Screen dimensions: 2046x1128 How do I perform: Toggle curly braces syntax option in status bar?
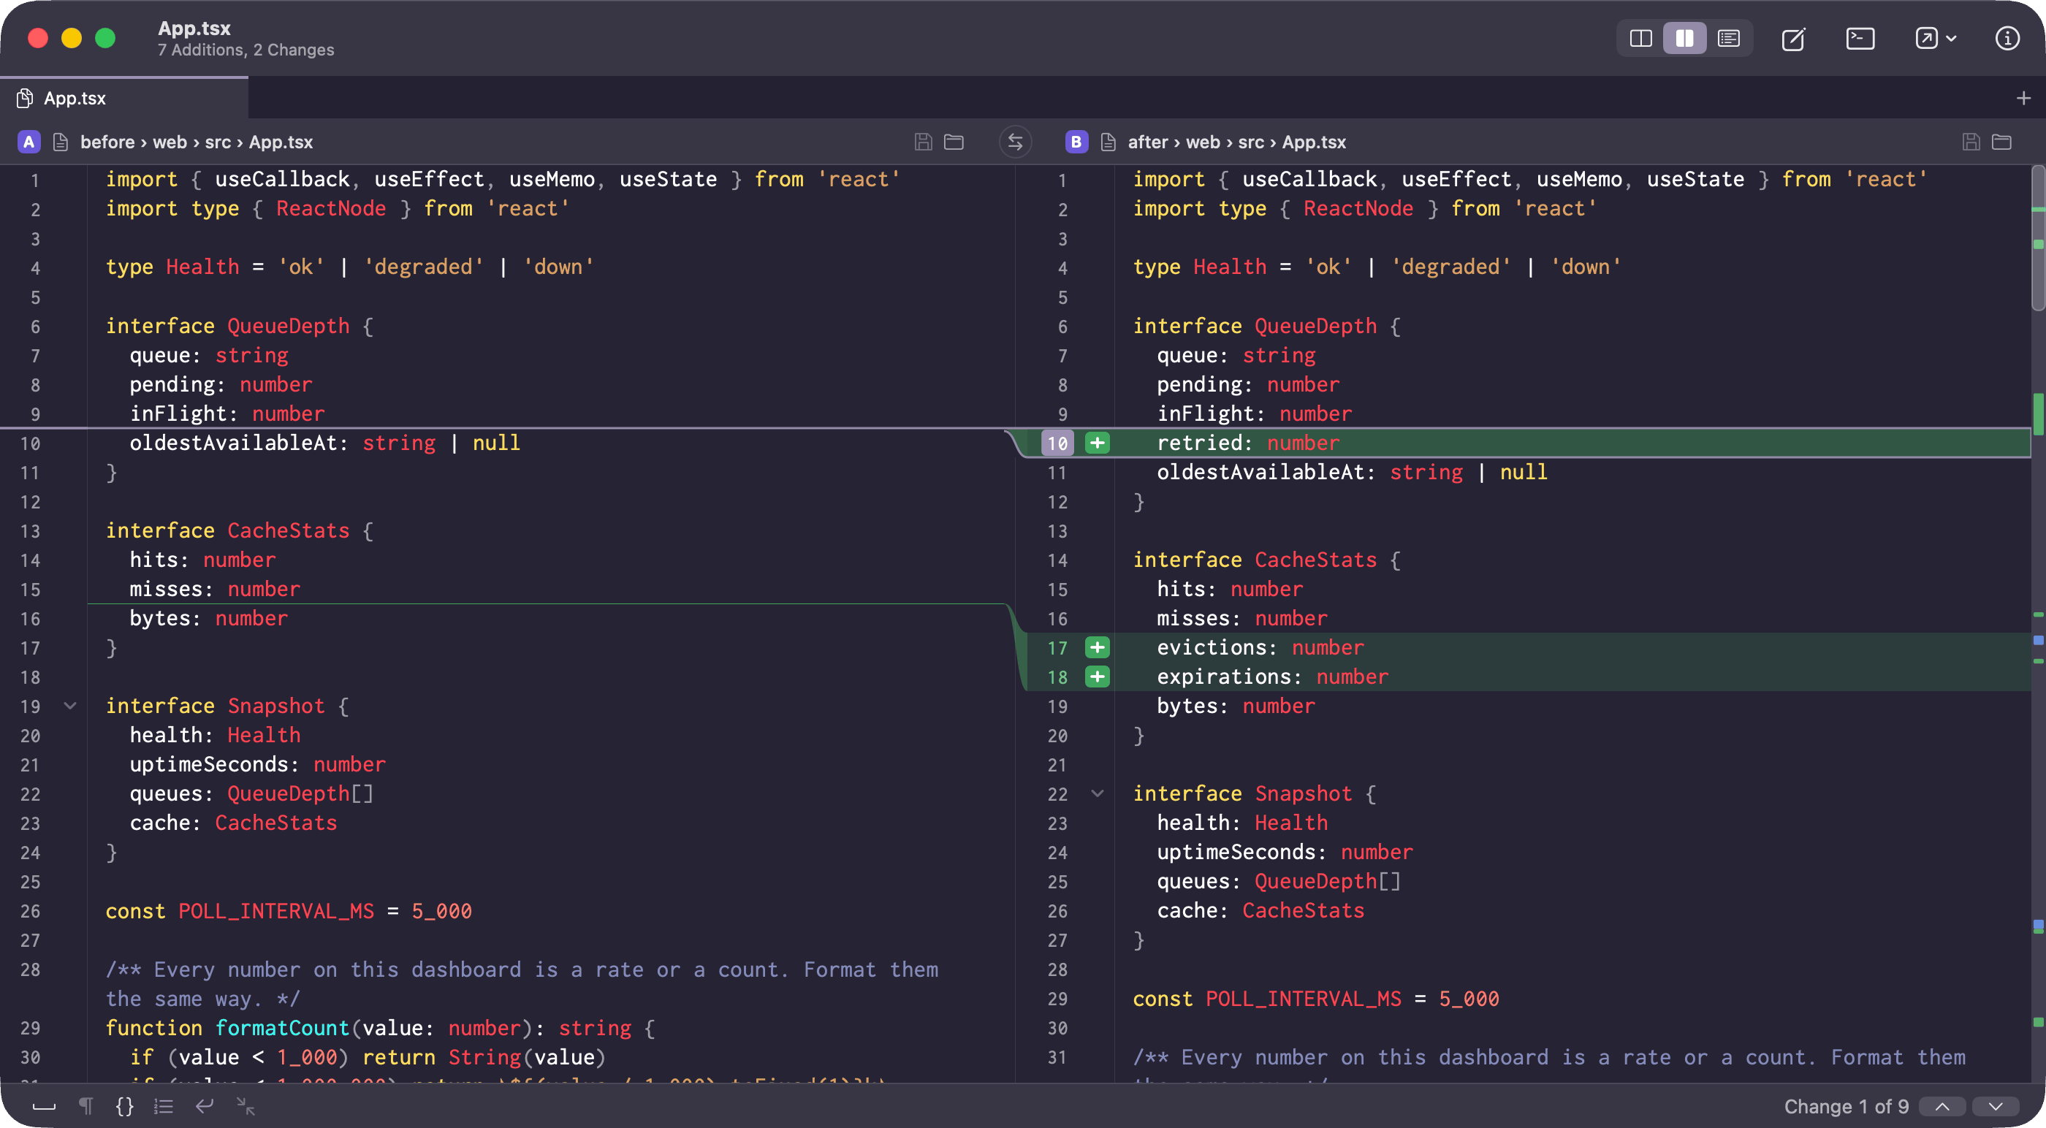pyautogui.click(x=125, y=1106)
